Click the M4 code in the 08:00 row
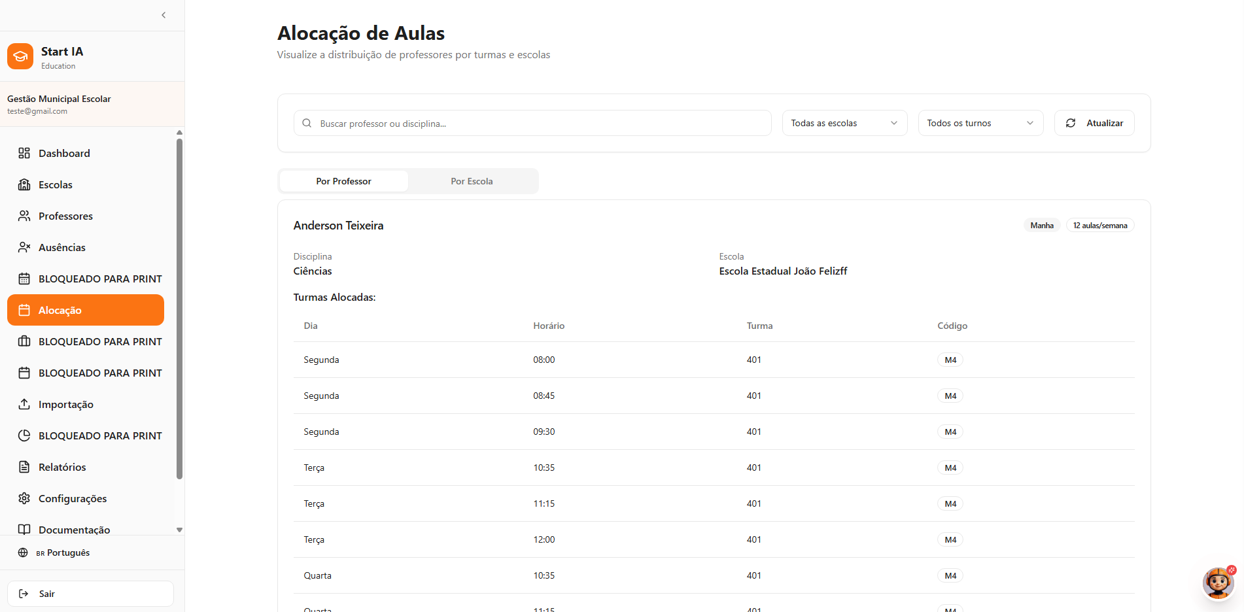Viewport: 1244px width, 612px height. pos(950,360)
